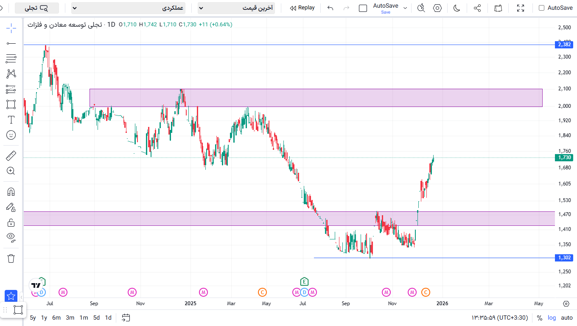
Task: Expand the آخرین قیمت dropdown
Action: point(236,8)
